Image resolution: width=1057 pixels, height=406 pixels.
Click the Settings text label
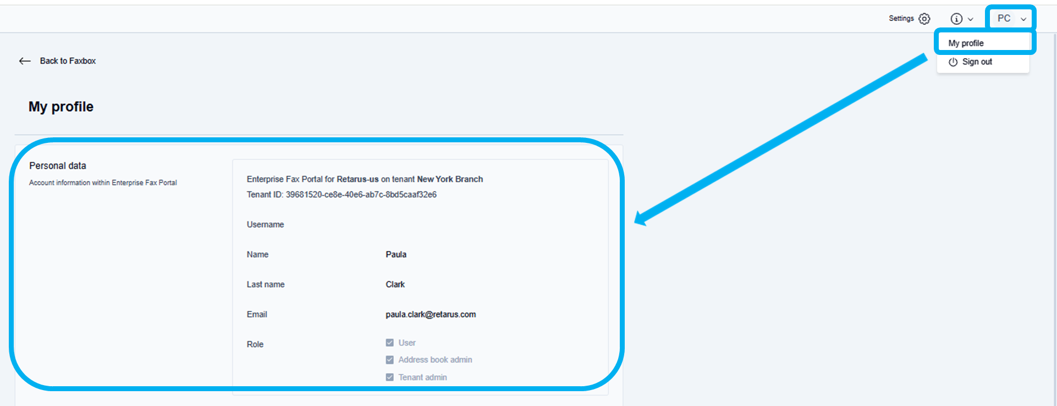point(901,19)
